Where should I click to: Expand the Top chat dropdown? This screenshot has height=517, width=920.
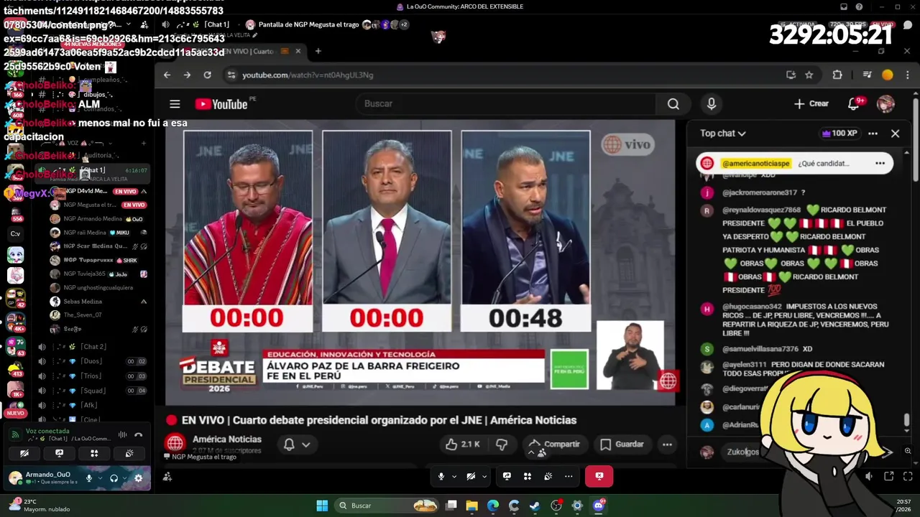pyautogui.click(x=723, y=134)
